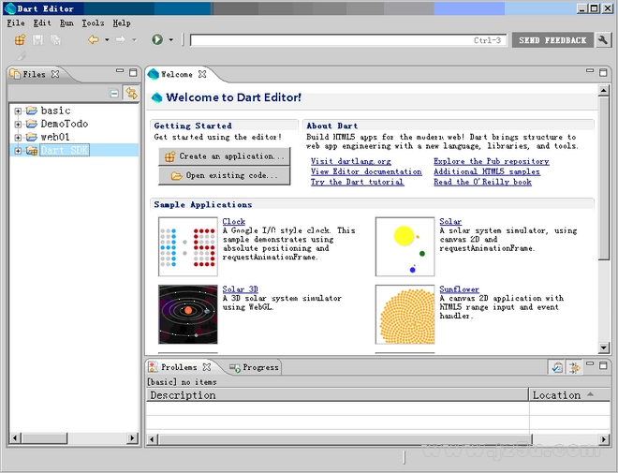Click the Save toolbar icon
The width and height of the screenshot is (618, 473).
pyautogui.click(x=37, y=40)
